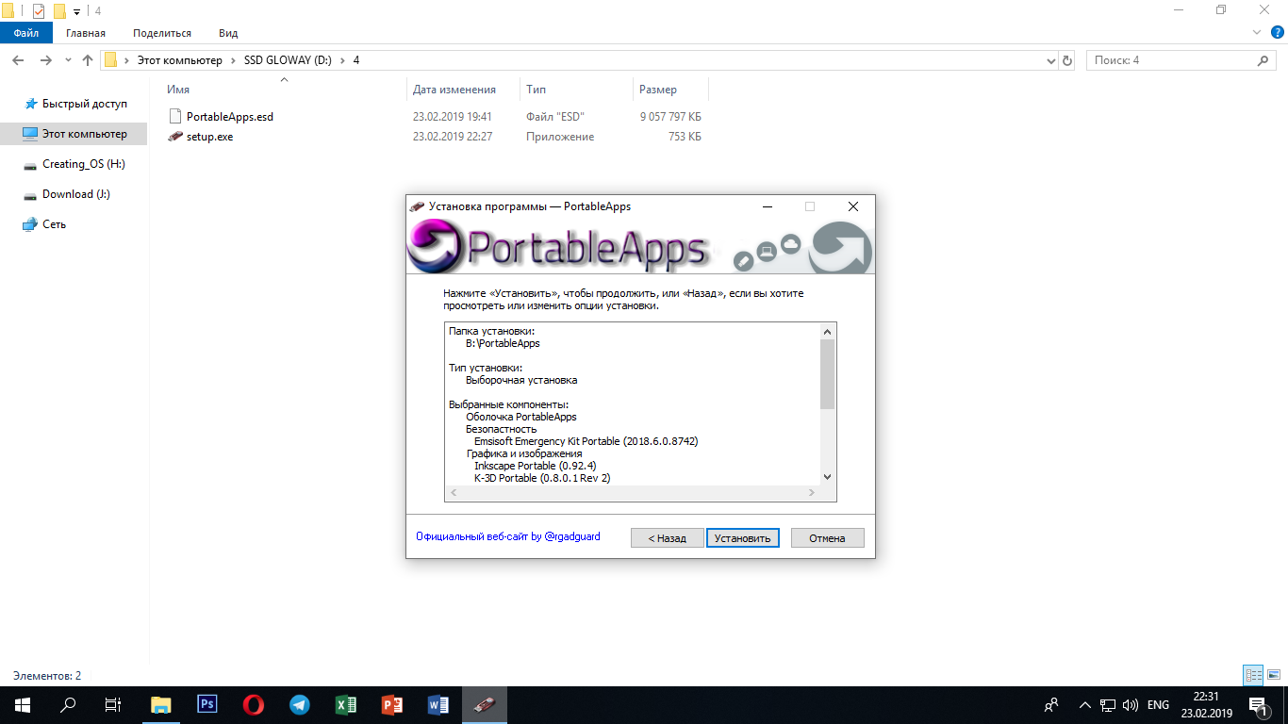
Task: Open Task View on taskbar
Action: coord(113,705)
